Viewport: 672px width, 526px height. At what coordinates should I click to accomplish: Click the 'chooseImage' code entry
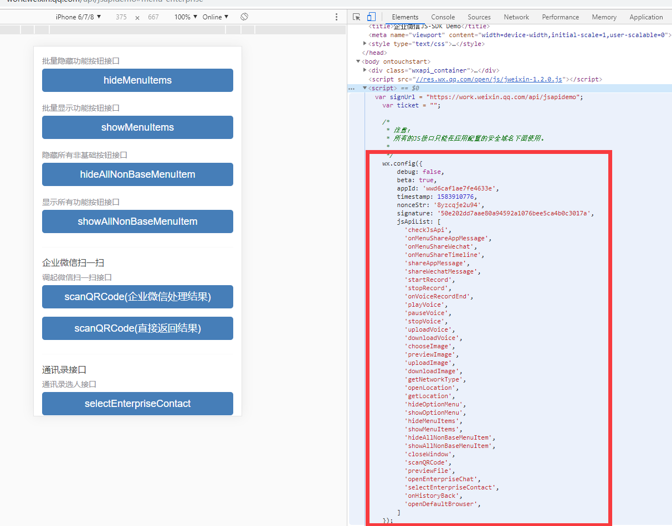coord(430,346)
